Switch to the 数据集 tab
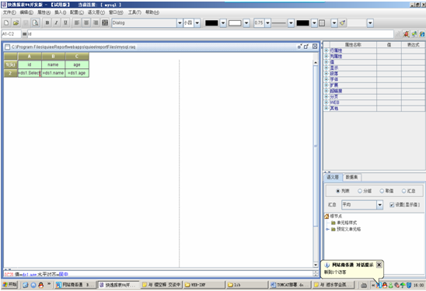This screenshot has height=291, width=426. click(x=351, y=177)
